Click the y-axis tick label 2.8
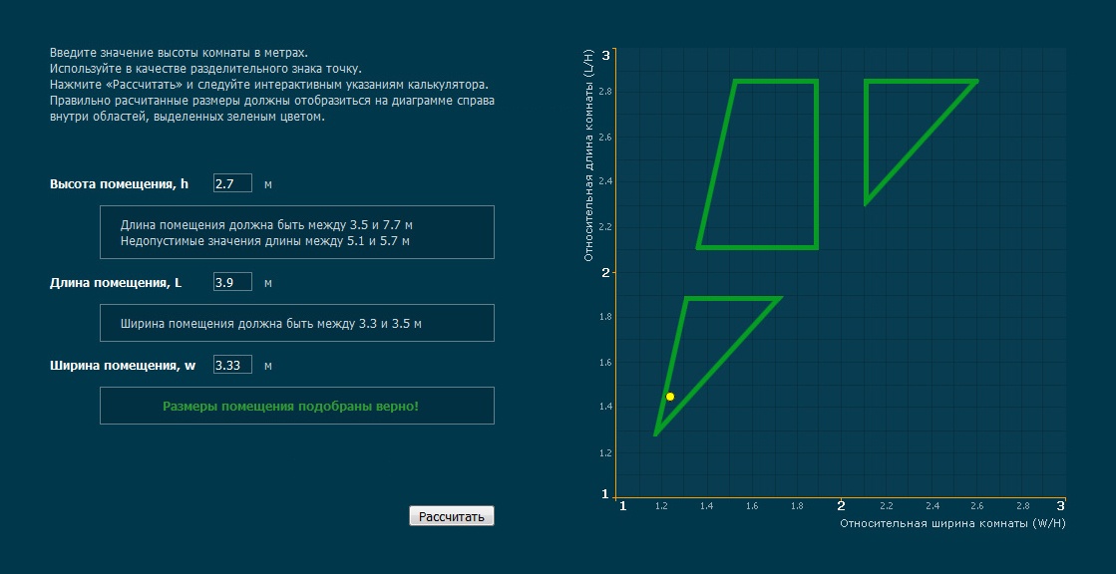Screen dimensions: 1116x574 [x=605, y=92]
